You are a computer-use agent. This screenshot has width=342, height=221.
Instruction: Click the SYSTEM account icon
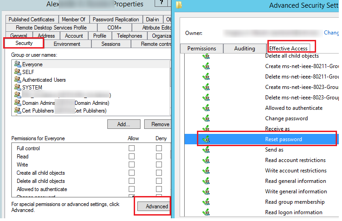[x=18, y=88]
